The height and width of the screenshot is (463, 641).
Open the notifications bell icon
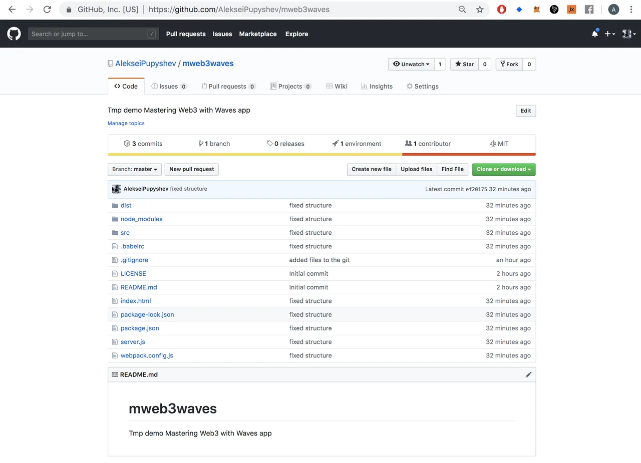[x=595, y=34]
